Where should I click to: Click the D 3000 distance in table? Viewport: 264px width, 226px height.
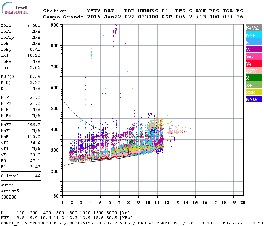[112, 213]
